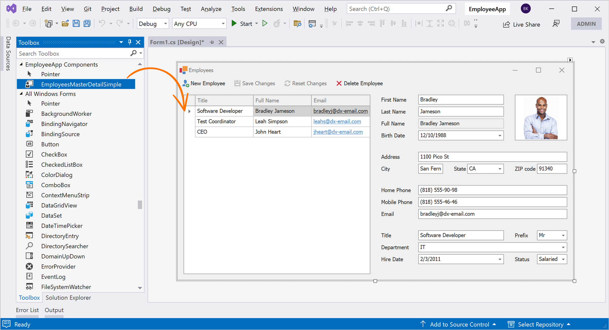
Task: Expand the State CA dropdown
Action: point(500,169)
